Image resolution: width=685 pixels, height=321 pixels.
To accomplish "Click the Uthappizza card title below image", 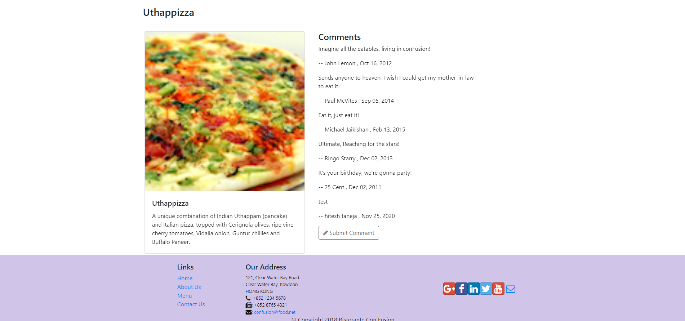I will [170, 203].
